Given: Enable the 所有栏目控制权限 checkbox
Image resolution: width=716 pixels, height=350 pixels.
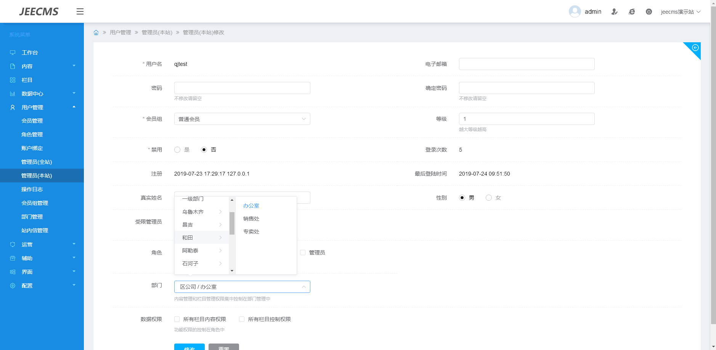Looking at the screenshot, I should [242, 319].
